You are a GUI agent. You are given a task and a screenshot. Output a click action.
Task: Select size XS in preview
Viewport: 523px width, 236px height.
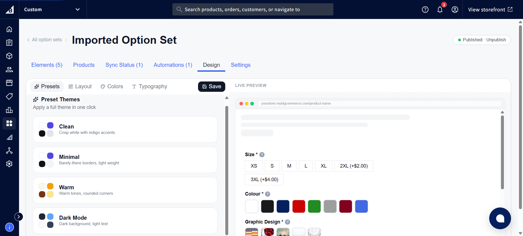tap(254, 166)
